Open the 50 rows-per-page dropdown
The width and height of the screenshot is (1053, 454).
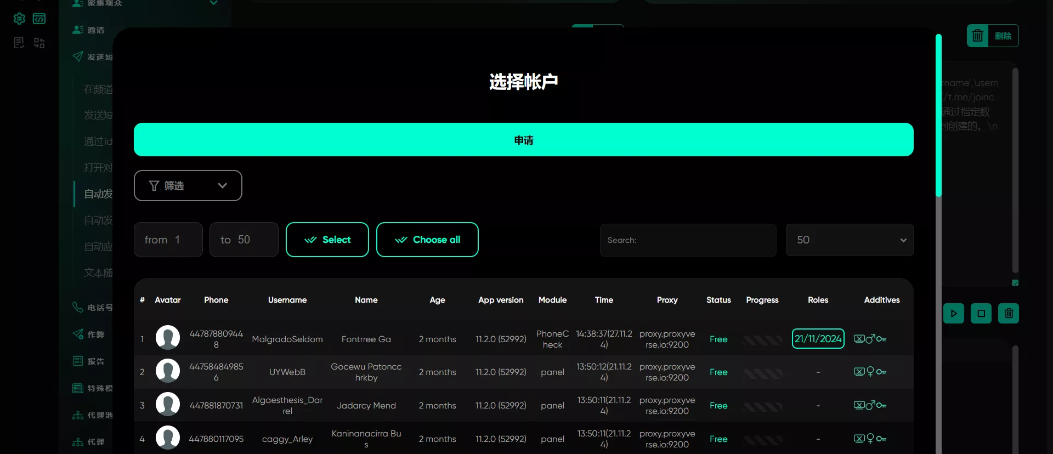(850, 240)
